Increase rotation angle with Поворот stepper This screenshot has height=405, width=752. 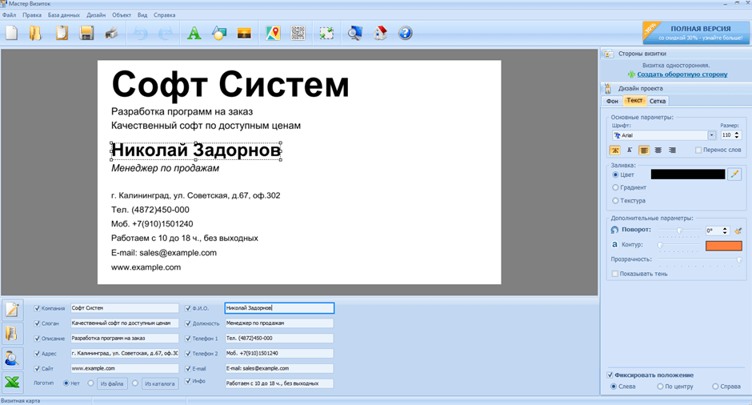(726, 228)
